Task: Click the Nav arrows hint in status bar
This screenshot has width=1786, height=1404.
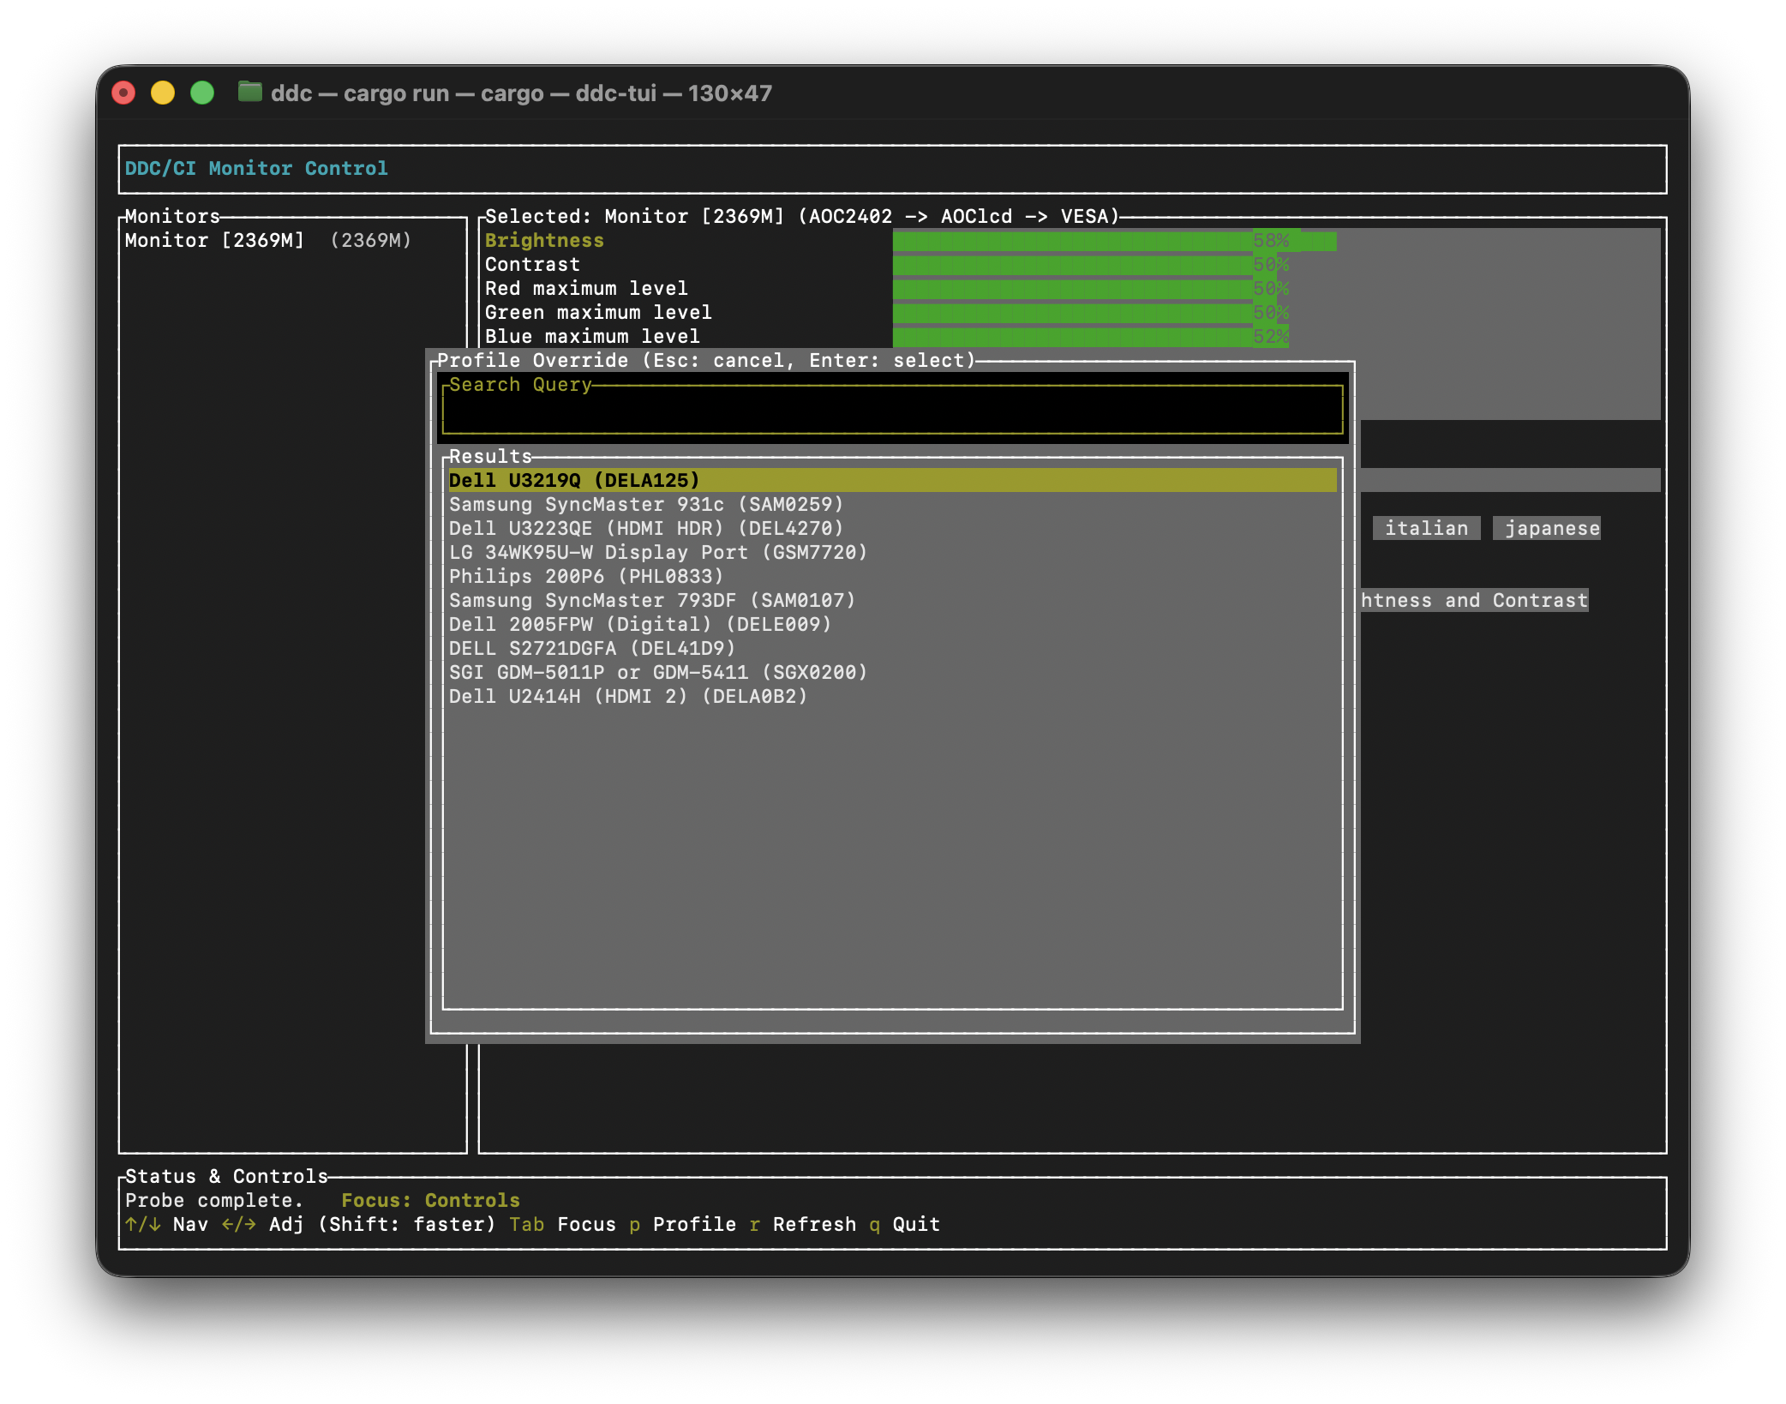Action: tap(166, 1224)
